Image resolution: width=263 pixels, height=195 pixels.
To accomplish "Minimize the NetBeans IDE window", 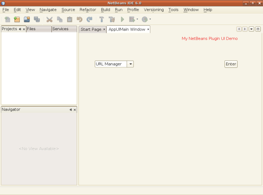I will pyautogui.click(x=246, y=3).
